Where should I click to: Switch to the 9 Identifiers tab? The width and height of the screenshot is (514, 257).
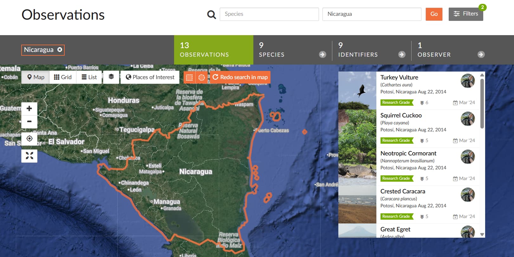[x=372, y=50]
